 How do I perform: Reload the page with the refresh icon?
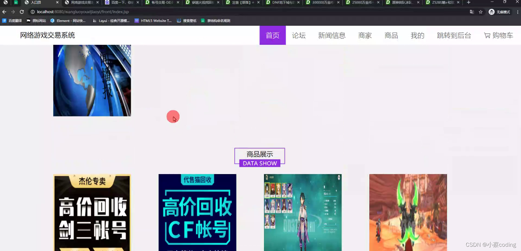(22, 12)
